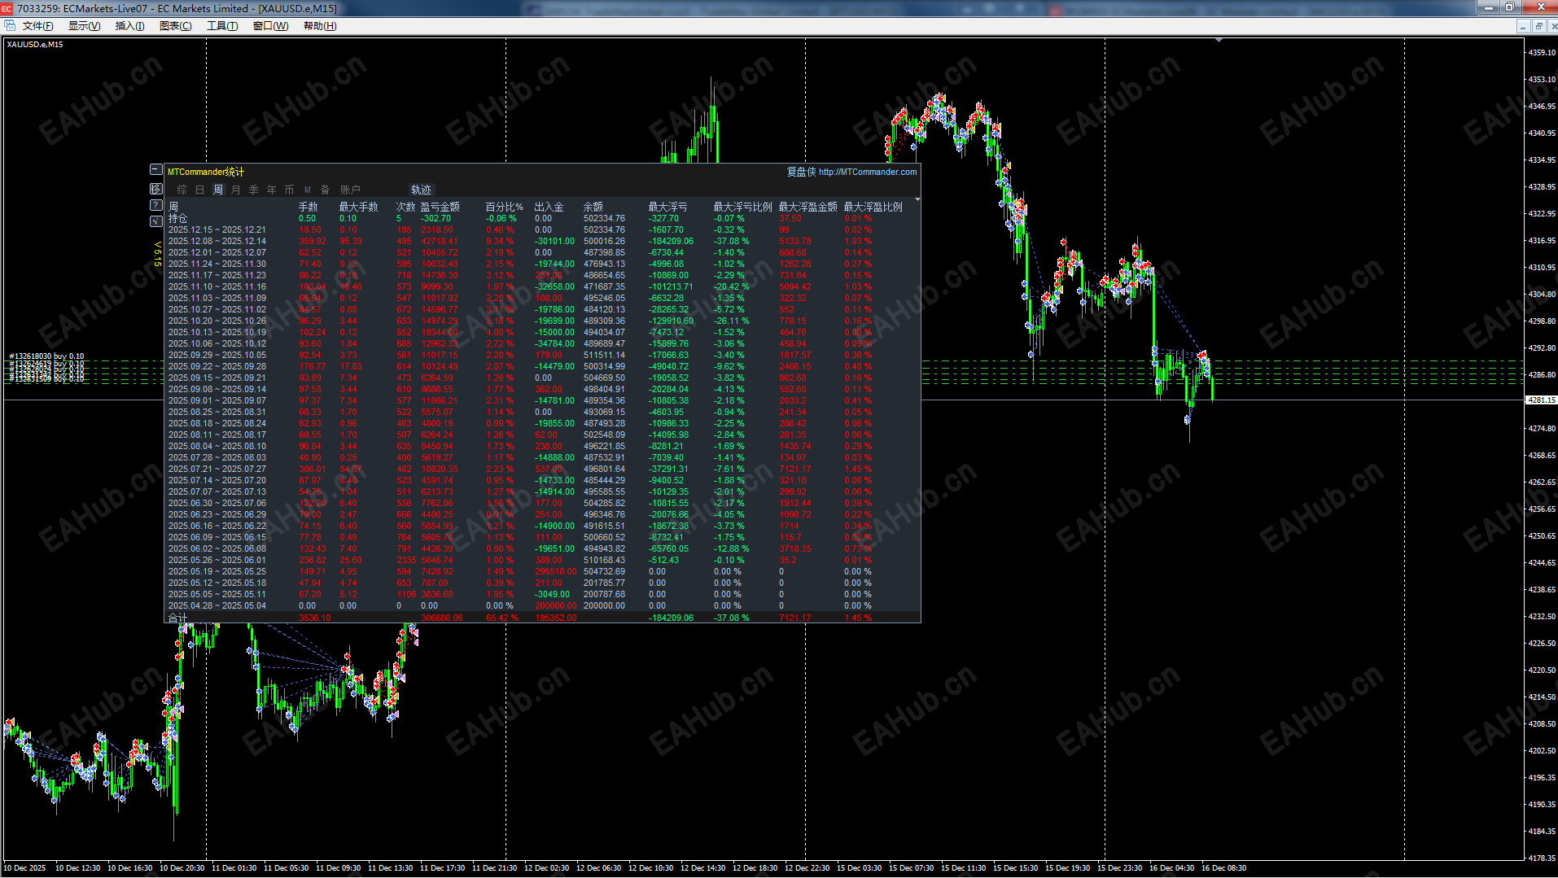Image resolution: width=1558 pixels, height=878 pixels.
Task: Click the 轨迹 trajectory button
Action: point(421,190)
